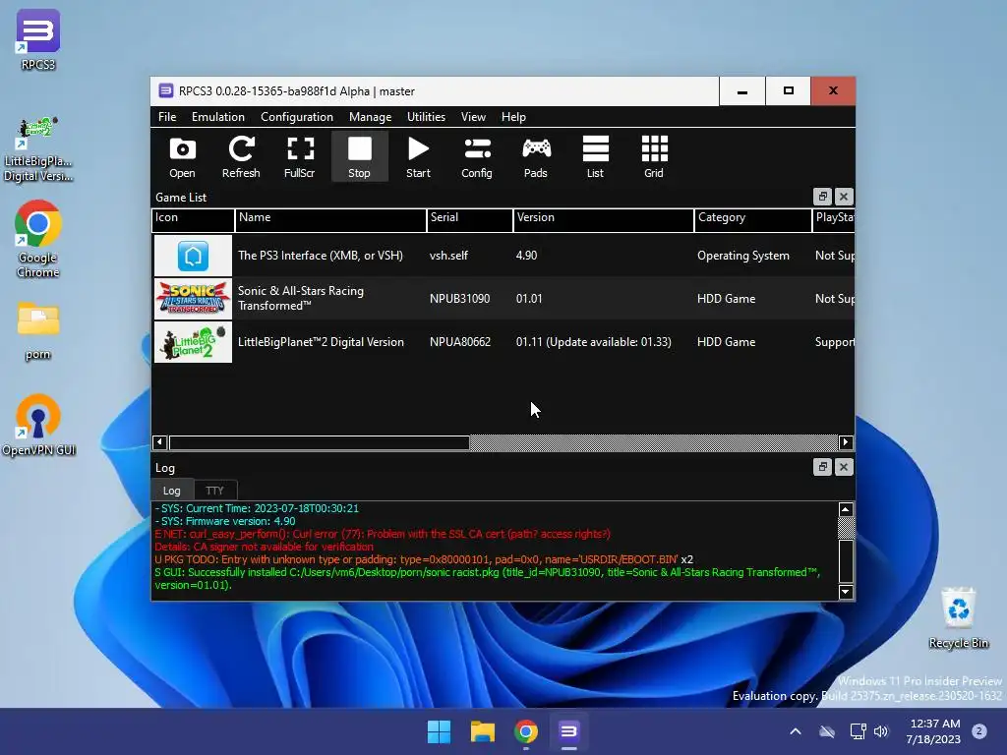Open the RPCS3 desktop shortcut
Screen dimensions: 1007x755
(38, 39)
